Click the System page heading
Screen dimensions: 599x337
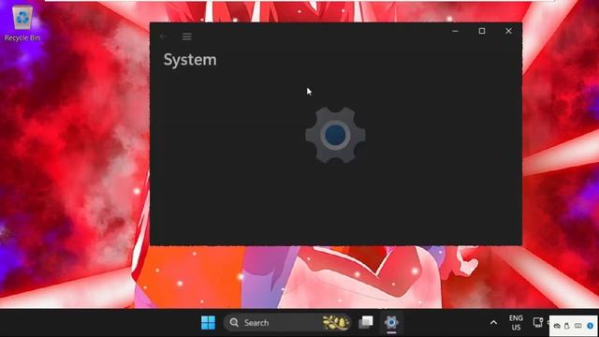[x=190, y=60]
